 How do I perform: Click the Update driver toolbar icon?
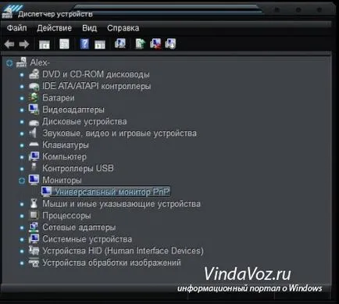[x=141, y=44]
